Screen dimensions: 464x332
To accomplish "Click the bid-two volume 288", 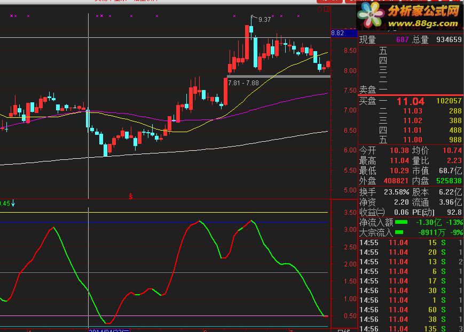I will (x=455, y=111).
